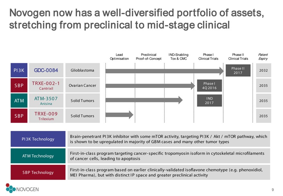
Task: Click the Patent Expiry column header
Action: click(263, 57)
